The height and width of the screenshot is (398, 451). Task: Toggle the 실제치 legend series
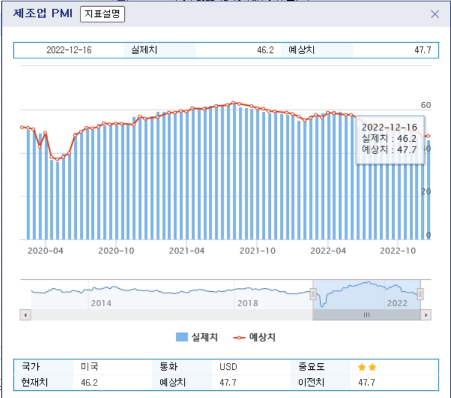(x=197, y=337)
